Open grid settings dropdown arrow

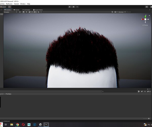click(41, 12)
